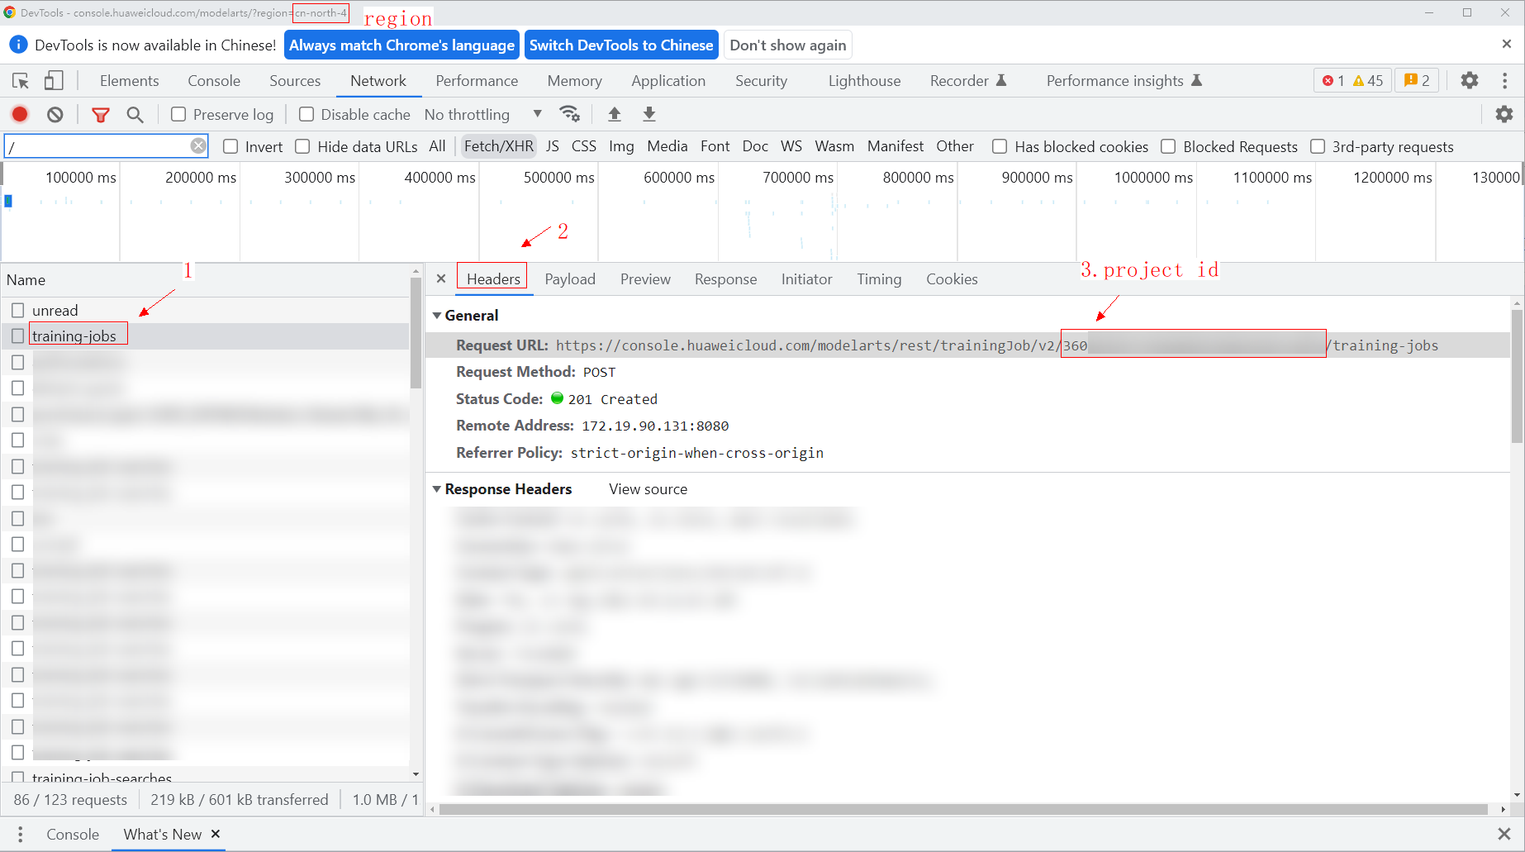Open the Response tab
Image resolution: width=1525 pixels, height=852 pixels.
coord(725,278)
